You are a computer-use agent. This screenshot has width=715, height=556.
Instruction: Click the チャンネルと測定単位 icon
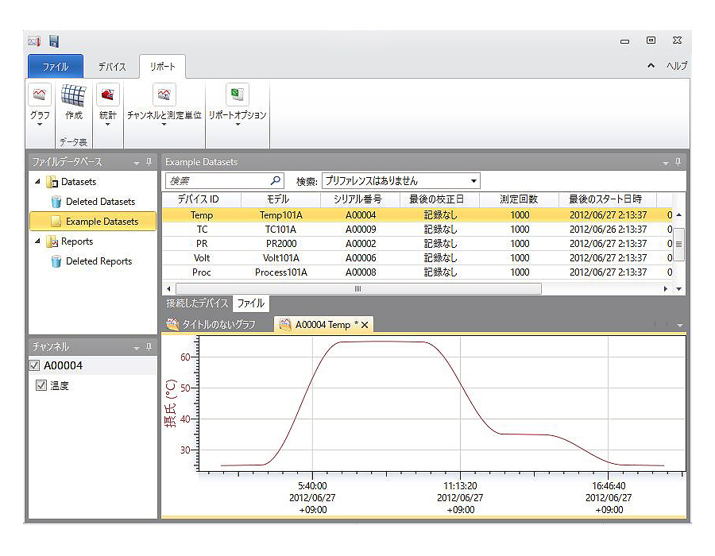164,95
